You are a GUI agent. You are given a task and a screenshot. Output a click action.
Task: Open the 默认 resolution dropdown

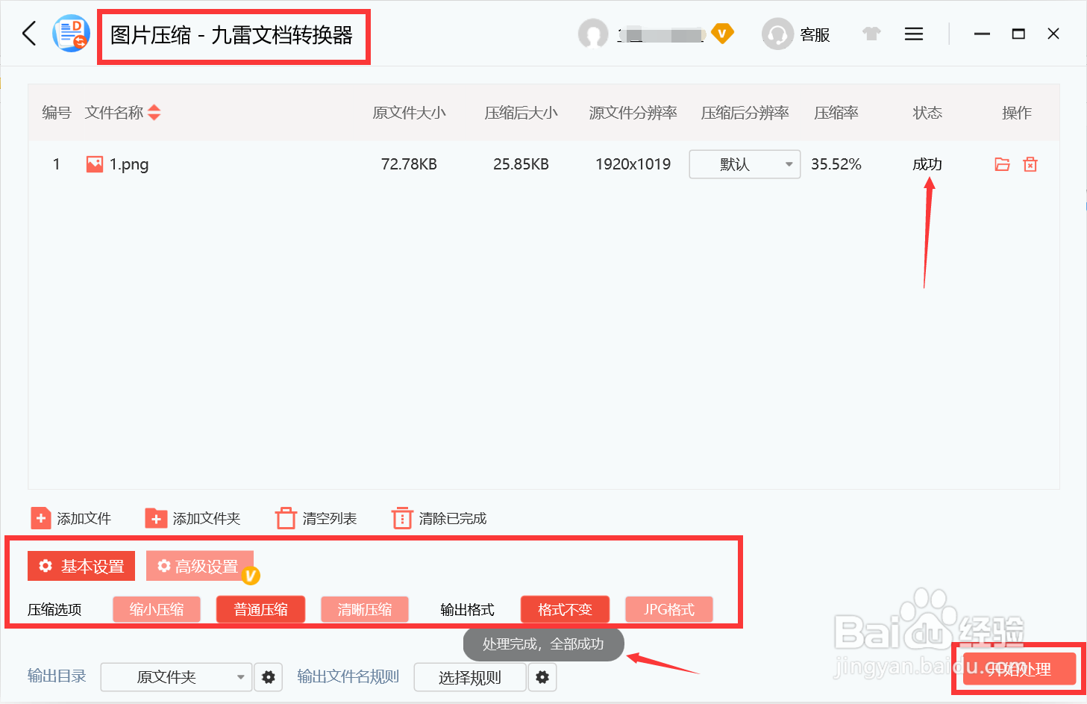pos(745,164)
